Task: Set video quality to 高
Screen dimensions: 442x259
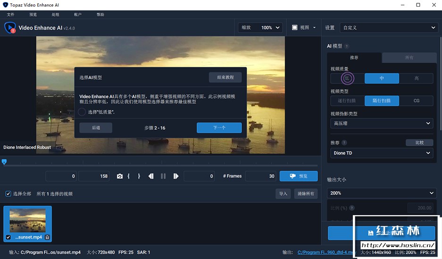Action: point(416,78)
